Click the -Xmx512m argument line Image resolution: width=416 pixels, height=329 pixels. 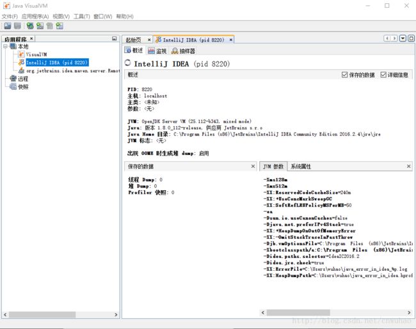275,186
